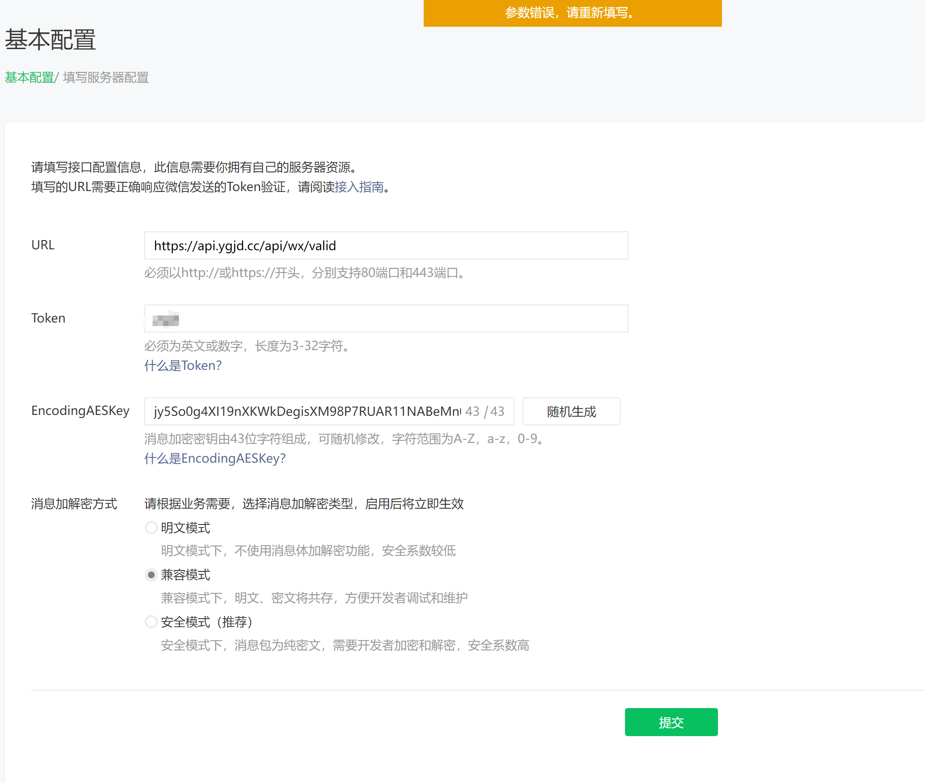Select the 兼容模式 radio button
This screenshot has width=925, height=783.
pyautogui.click(x=151, y=575)
